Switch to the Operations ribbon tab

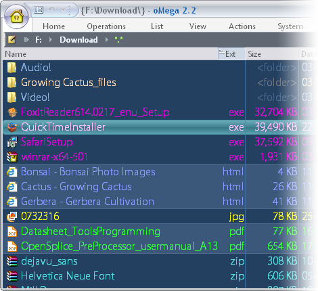(106, 26)
